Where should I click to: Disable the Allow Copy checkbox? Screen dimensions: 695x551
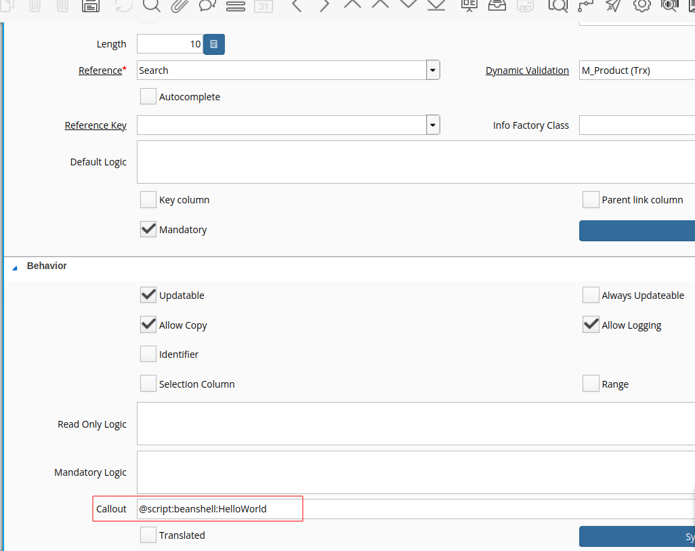[148, 325]
